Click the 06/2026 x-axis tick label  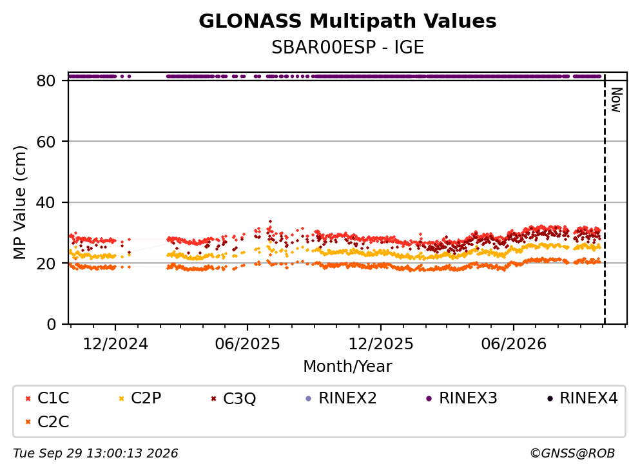click(x=514, y=344)
